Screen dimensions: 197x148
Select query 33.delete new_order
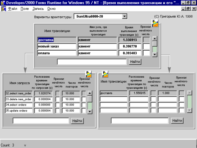coord(19,99)
